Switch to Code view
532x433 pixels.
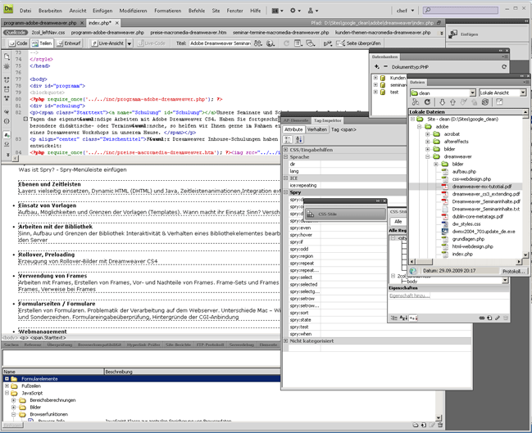click(18, 43)
